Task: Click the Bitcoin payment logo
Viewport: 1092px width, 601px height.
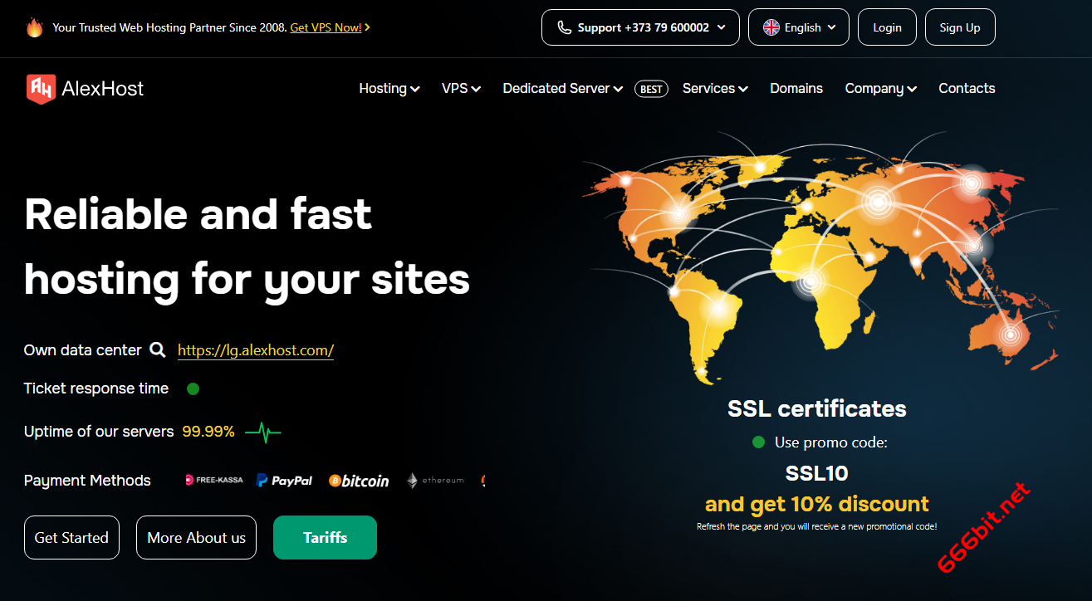Action: pyautogui.click(x=359, y=481)
